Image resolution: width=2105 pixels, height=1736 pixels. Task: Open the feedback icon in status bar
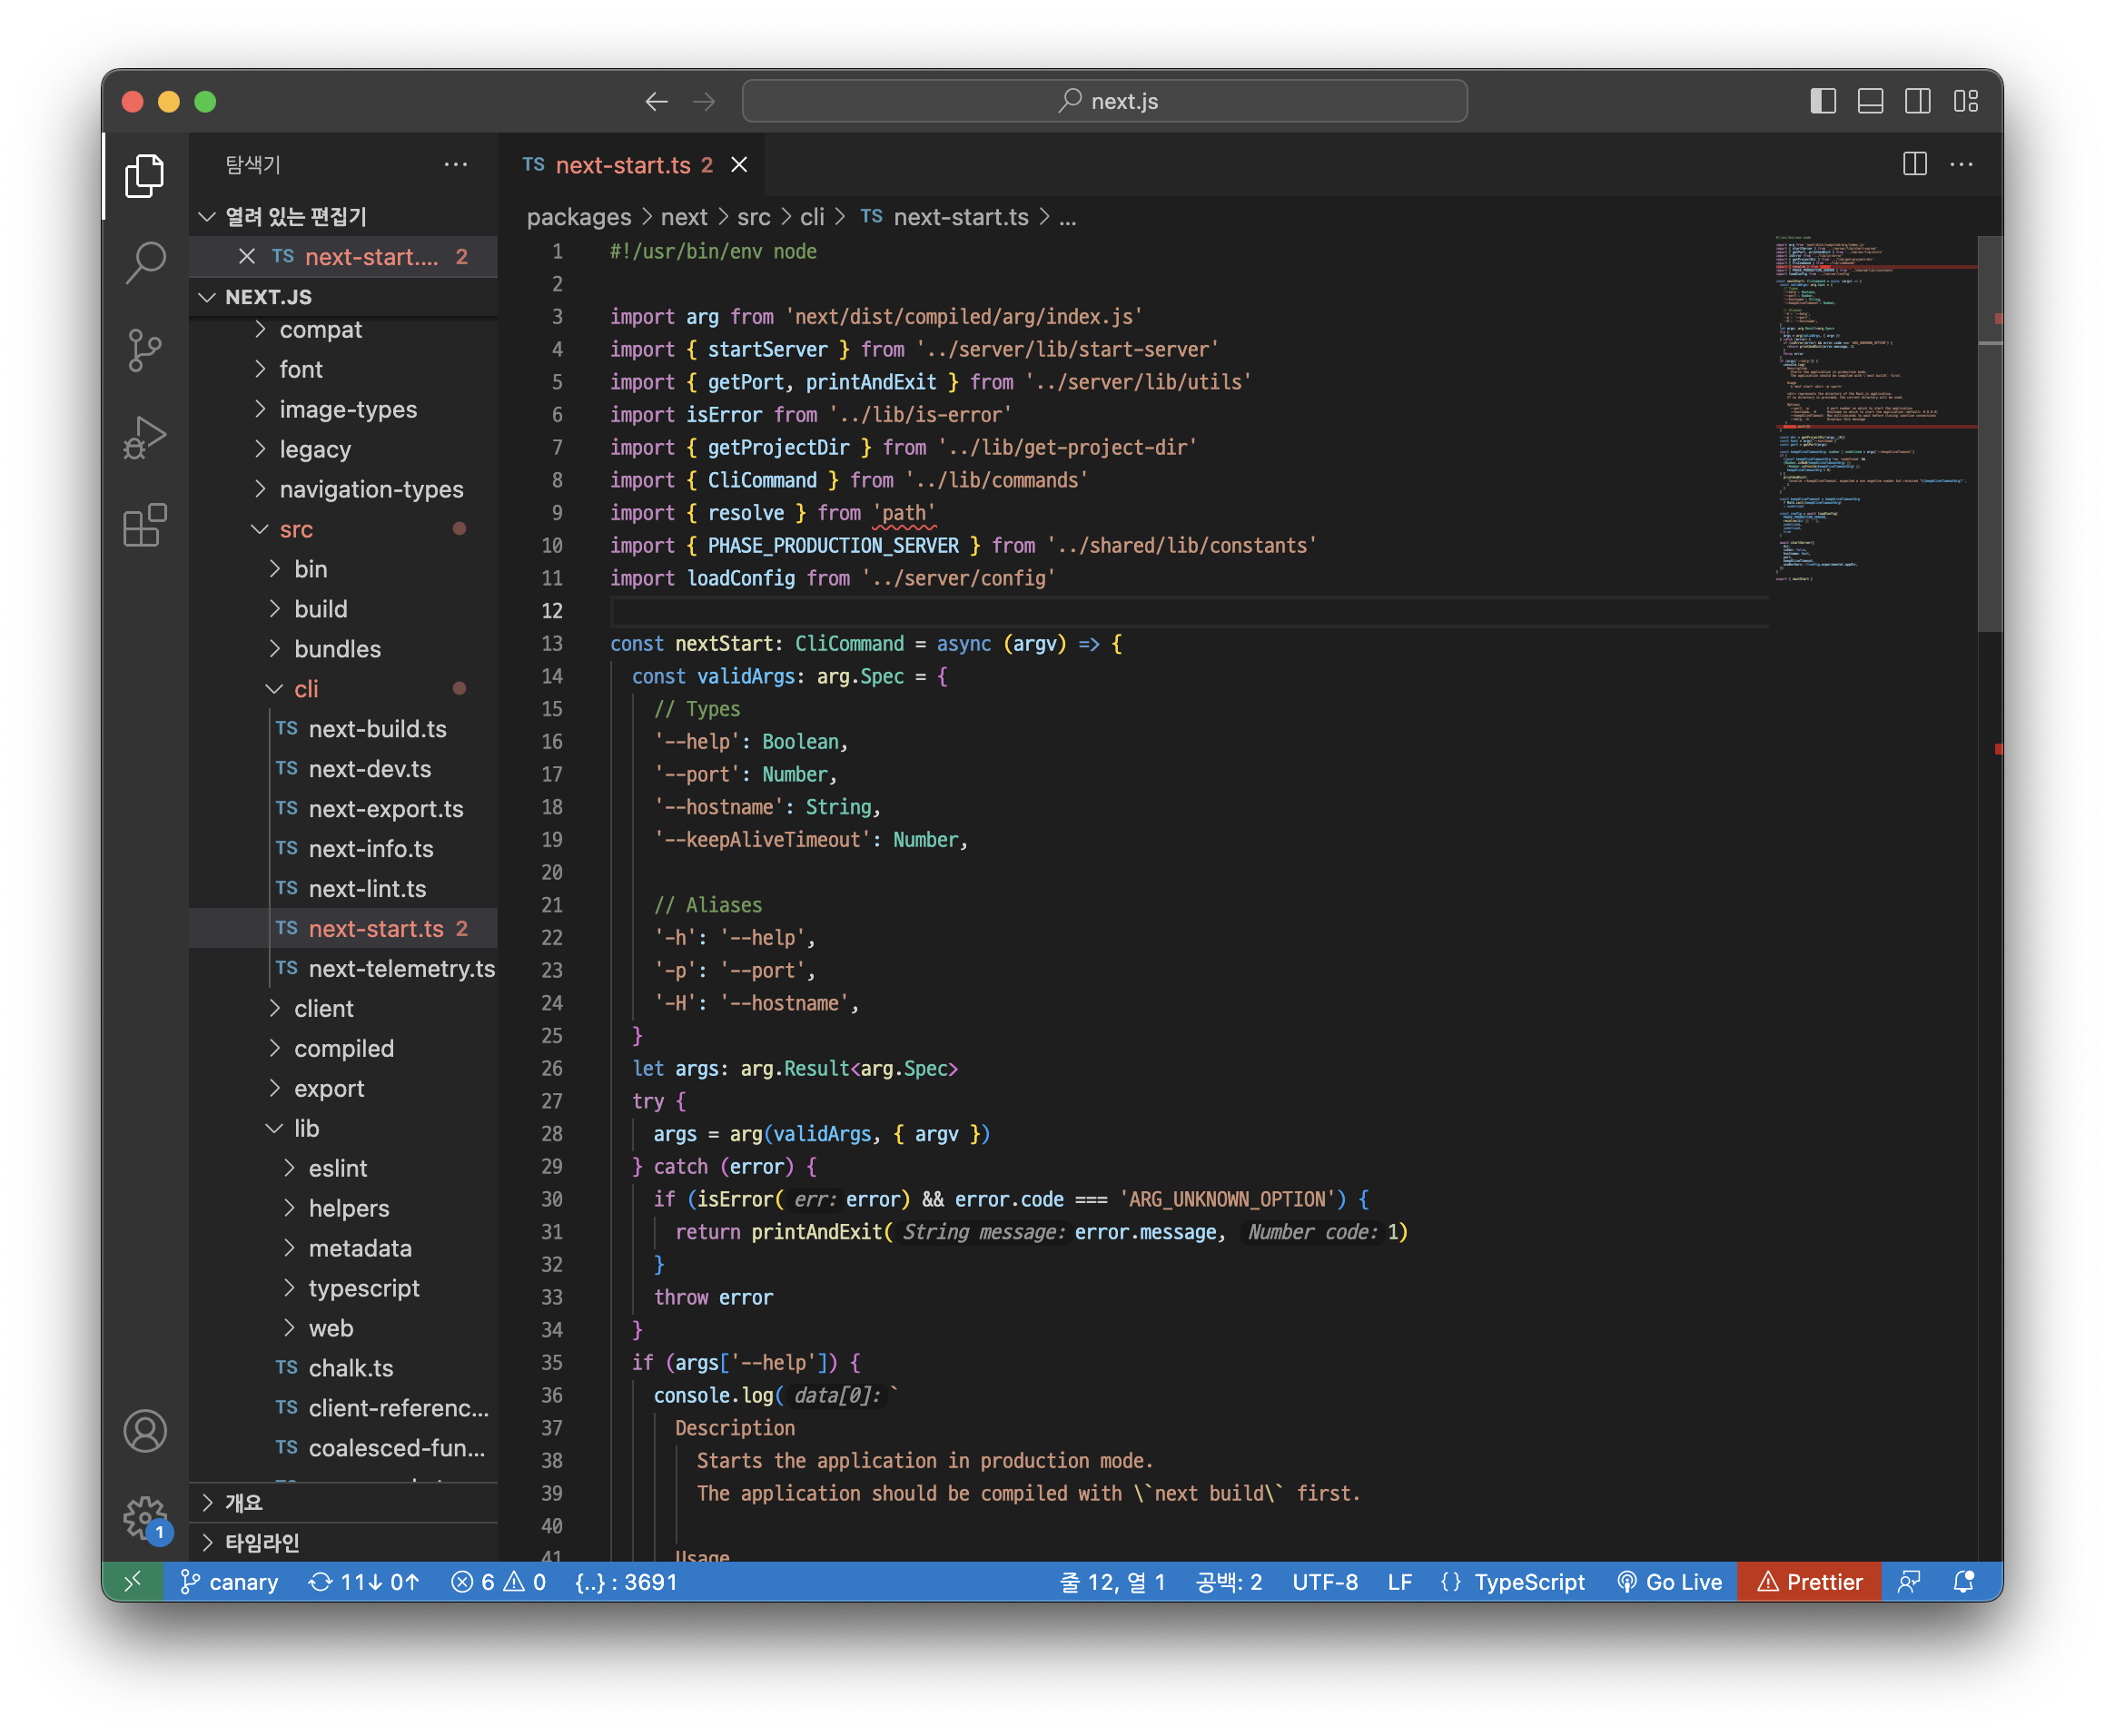[1909, 1581]
